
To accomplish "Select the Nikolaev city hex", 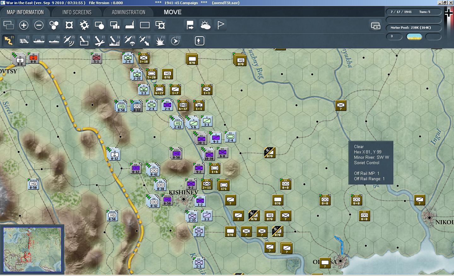I will pos(429,217).
